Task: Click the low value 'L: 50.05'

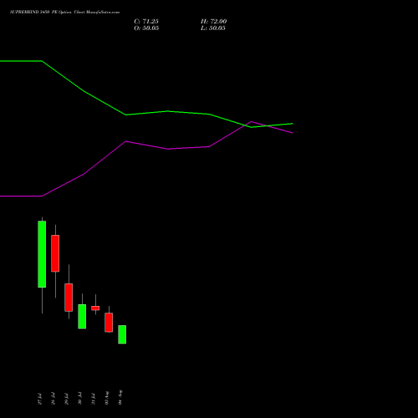Action: click(213, 28)
